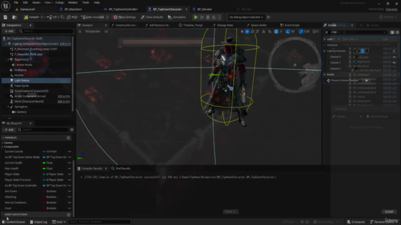Browse to asset in Content Browser
Image resolution: width=401 pixels, height=225 pixels.
14,17
